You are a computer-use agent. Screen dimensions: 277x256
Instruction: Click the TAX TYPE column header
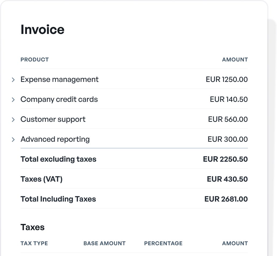34,243
